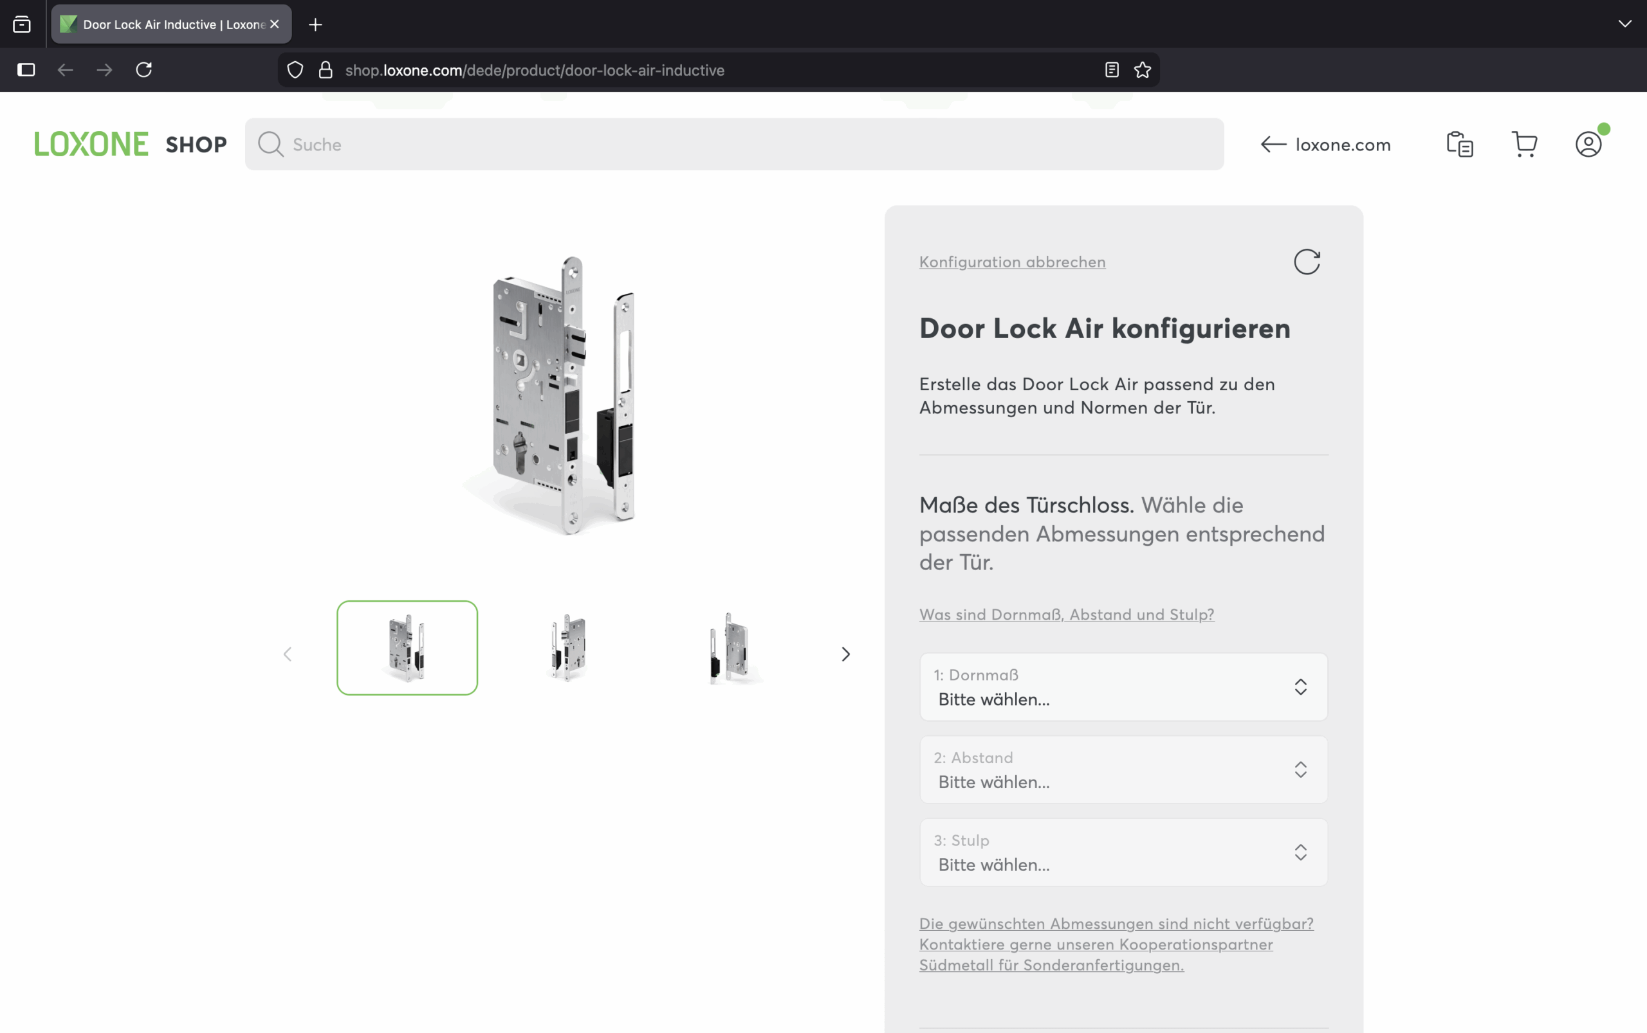The width and height of the screenshot is (1647, 1033).
Task: Click the clipboard list icon in header
Action: click(1459, 144)
